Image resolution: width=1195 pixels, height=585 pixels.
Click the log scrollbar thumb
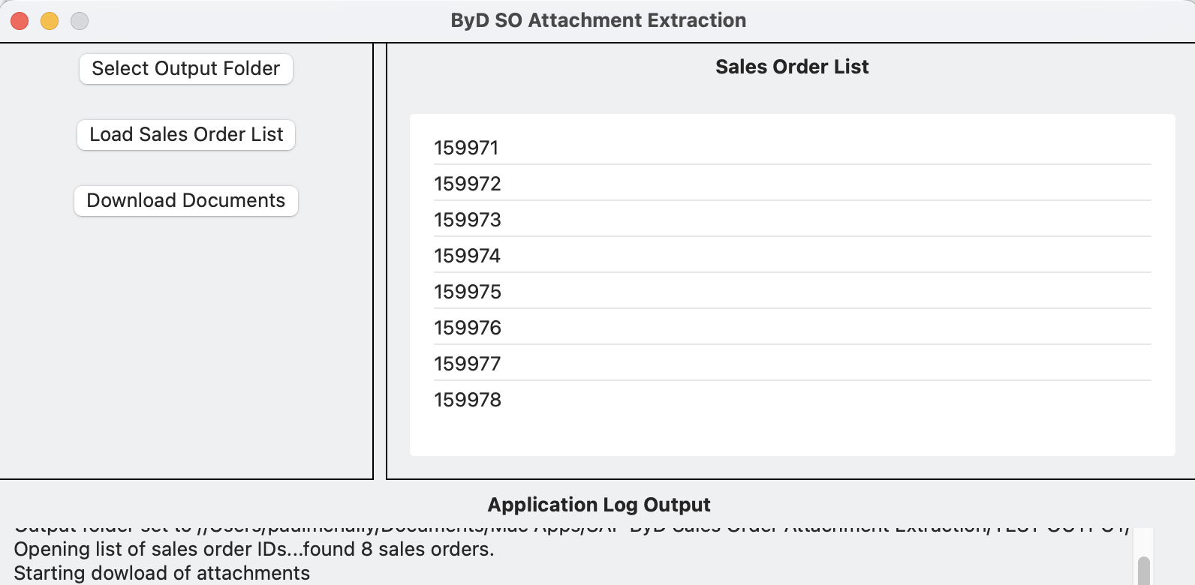[1143, 568]
